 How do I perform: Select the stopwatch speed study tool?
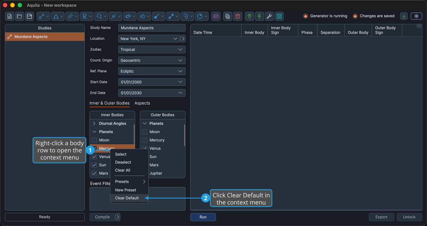tap(142, 16)
